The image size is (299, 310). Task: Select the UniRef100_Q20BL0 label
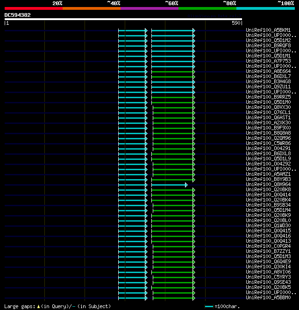[268, 220]
